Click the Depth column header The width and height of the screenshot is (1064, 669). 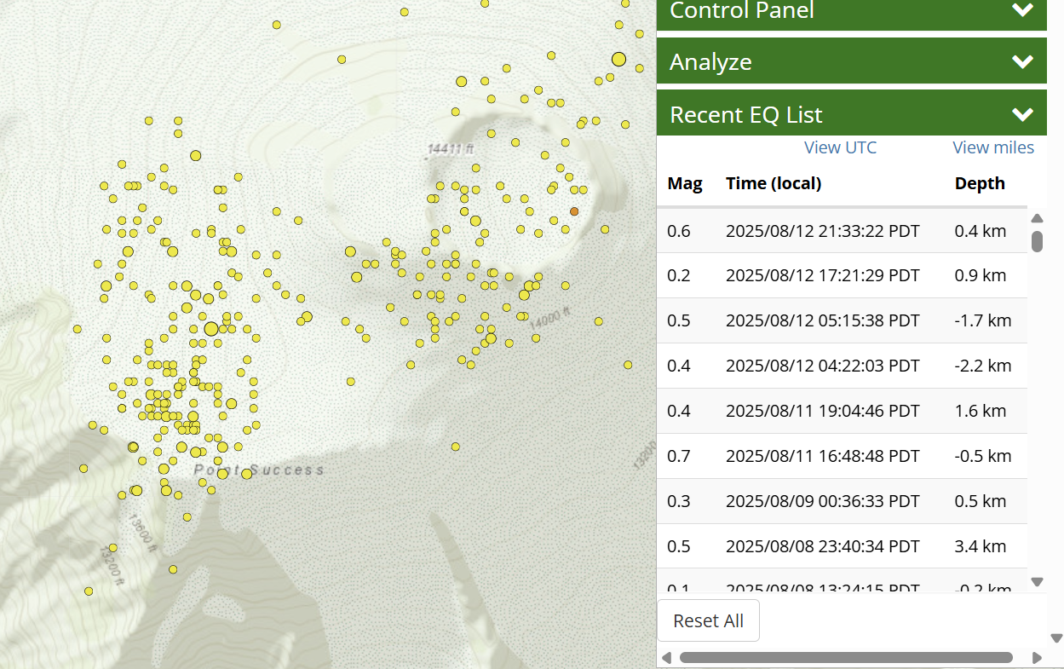980,183
